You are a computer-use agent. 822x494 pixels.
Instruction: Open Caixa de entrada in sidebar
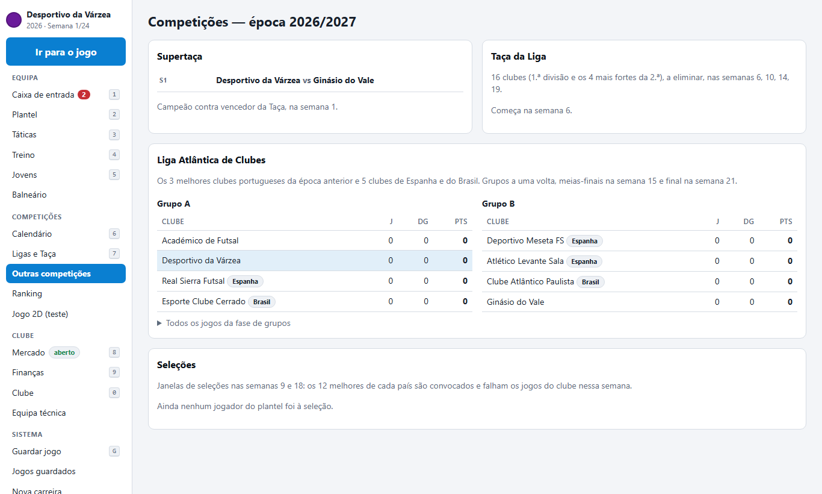[66, 95]
